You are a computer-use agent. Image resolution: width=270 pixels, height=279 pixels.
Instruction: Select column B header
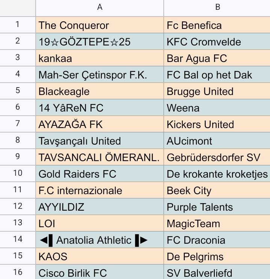click(217, 8)
